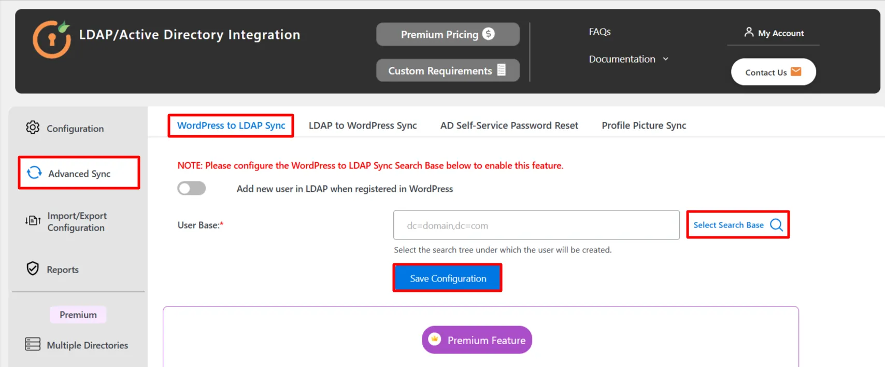Click the purple Premium Feature badge

476,340
